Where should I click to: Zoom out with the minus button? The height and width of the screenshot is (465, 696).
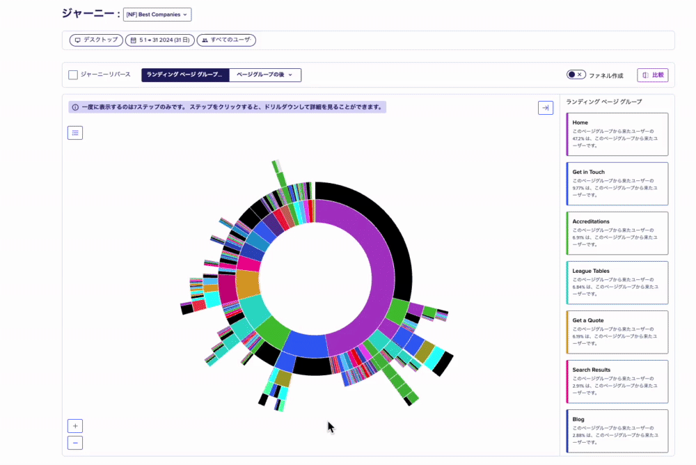click(x=75, y=443)
